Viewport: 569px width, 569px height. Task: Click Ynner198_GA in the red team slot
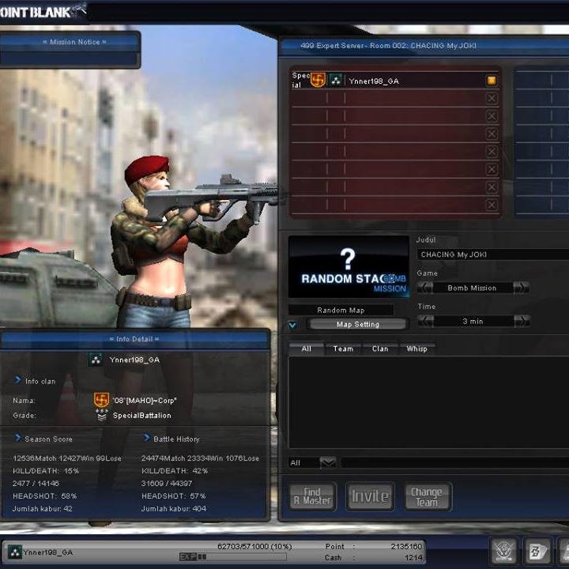[374, 81]
